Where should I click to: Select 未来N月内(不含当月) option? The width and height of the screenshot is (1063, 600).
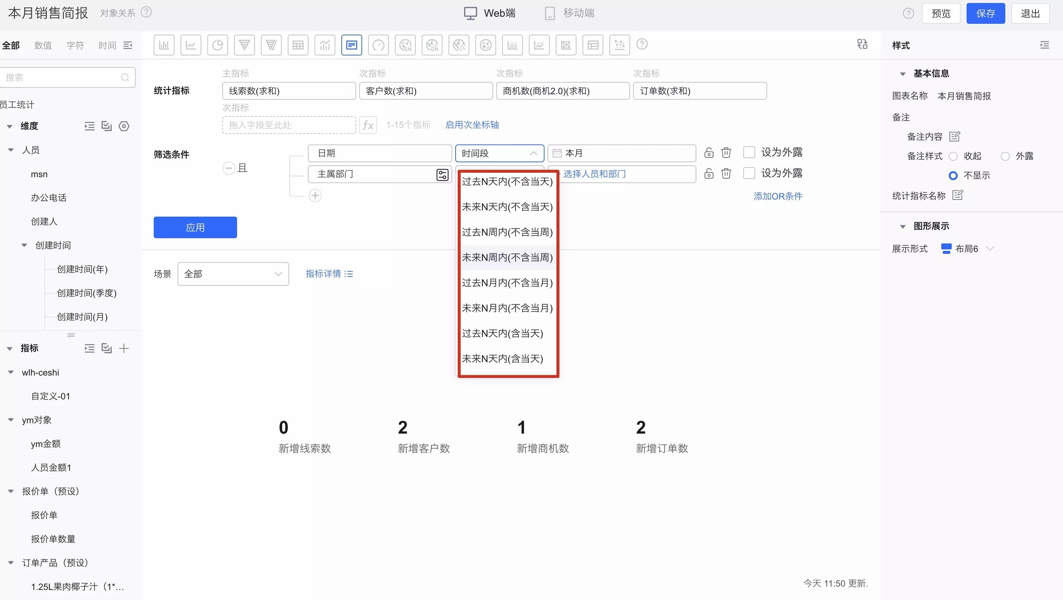click(507, 308)
